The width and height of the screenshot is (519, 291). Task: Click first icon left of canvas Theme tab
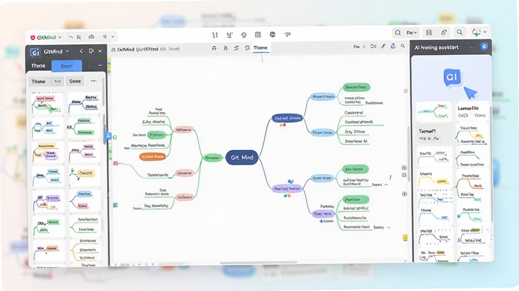tap(214, 48)
